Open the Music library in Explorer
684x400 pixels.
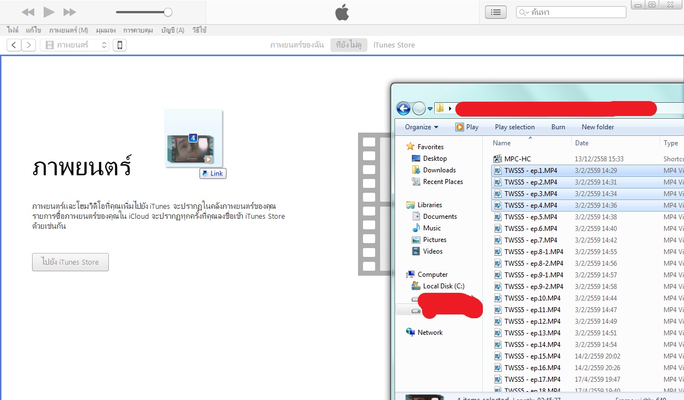(426, 228)
